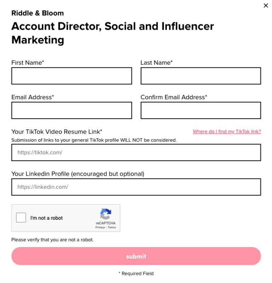Focus the Last Name input field
This screenshot has width=272, height=283.
(200, 76)
